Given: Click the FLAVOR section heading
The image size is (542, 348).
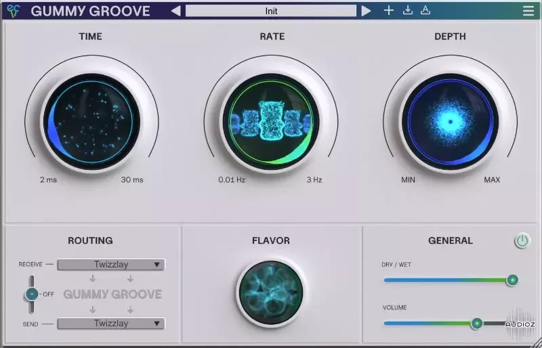Looking at the screenshot, I should point(271,240).
